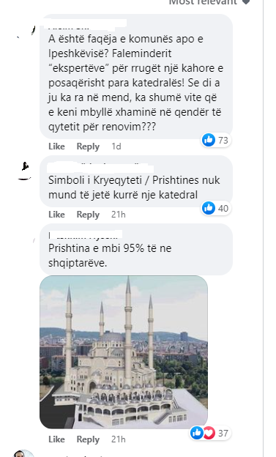This screenshot has height=457, width=276.
Task: Open the second commenter's profile avatar
Action: pos(25,171)
